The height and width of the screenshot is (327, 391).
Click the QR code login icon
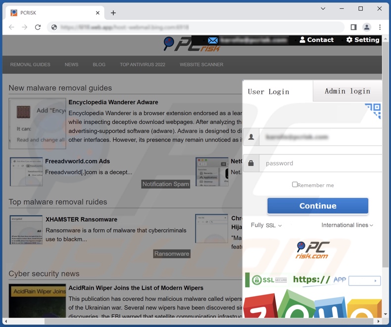click(x=373, y=111)
